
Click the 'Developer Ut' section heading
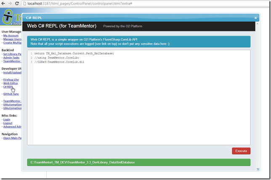pyautogui.click(x=11, y=69)
